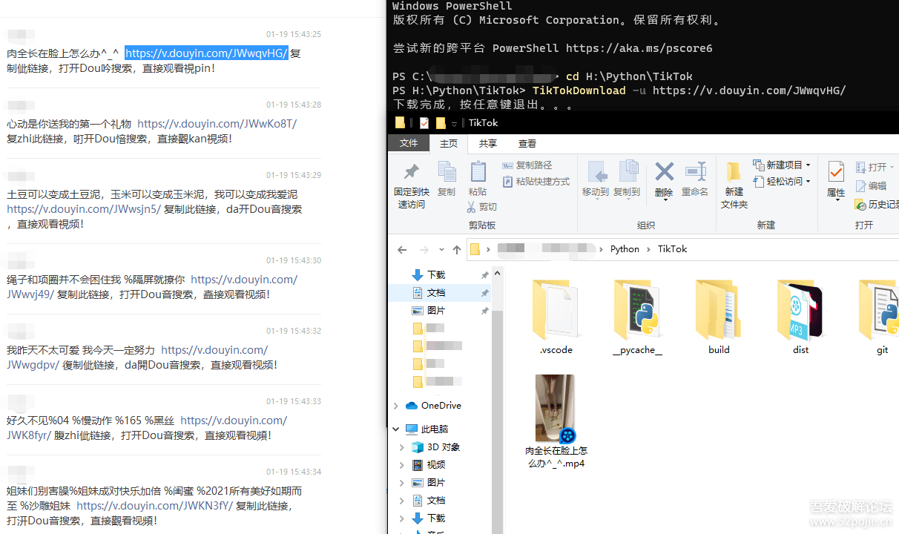Expand the OneDrive tree node

[396, 406]
